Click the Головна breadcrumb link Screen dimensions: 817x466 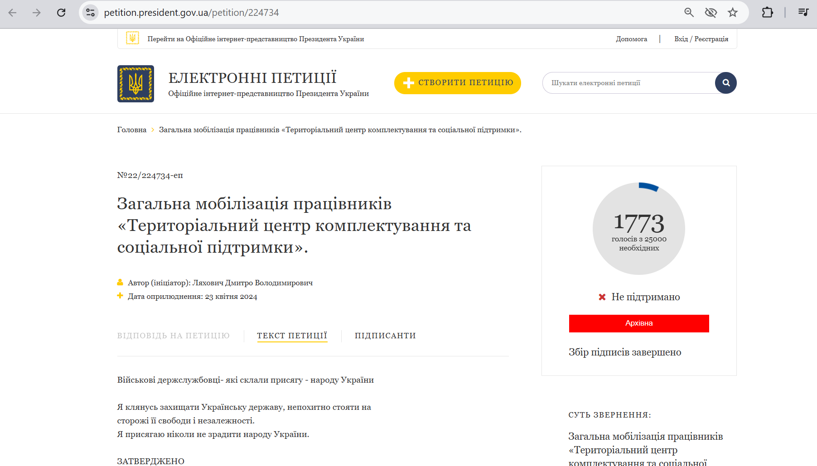pos(132,130)
